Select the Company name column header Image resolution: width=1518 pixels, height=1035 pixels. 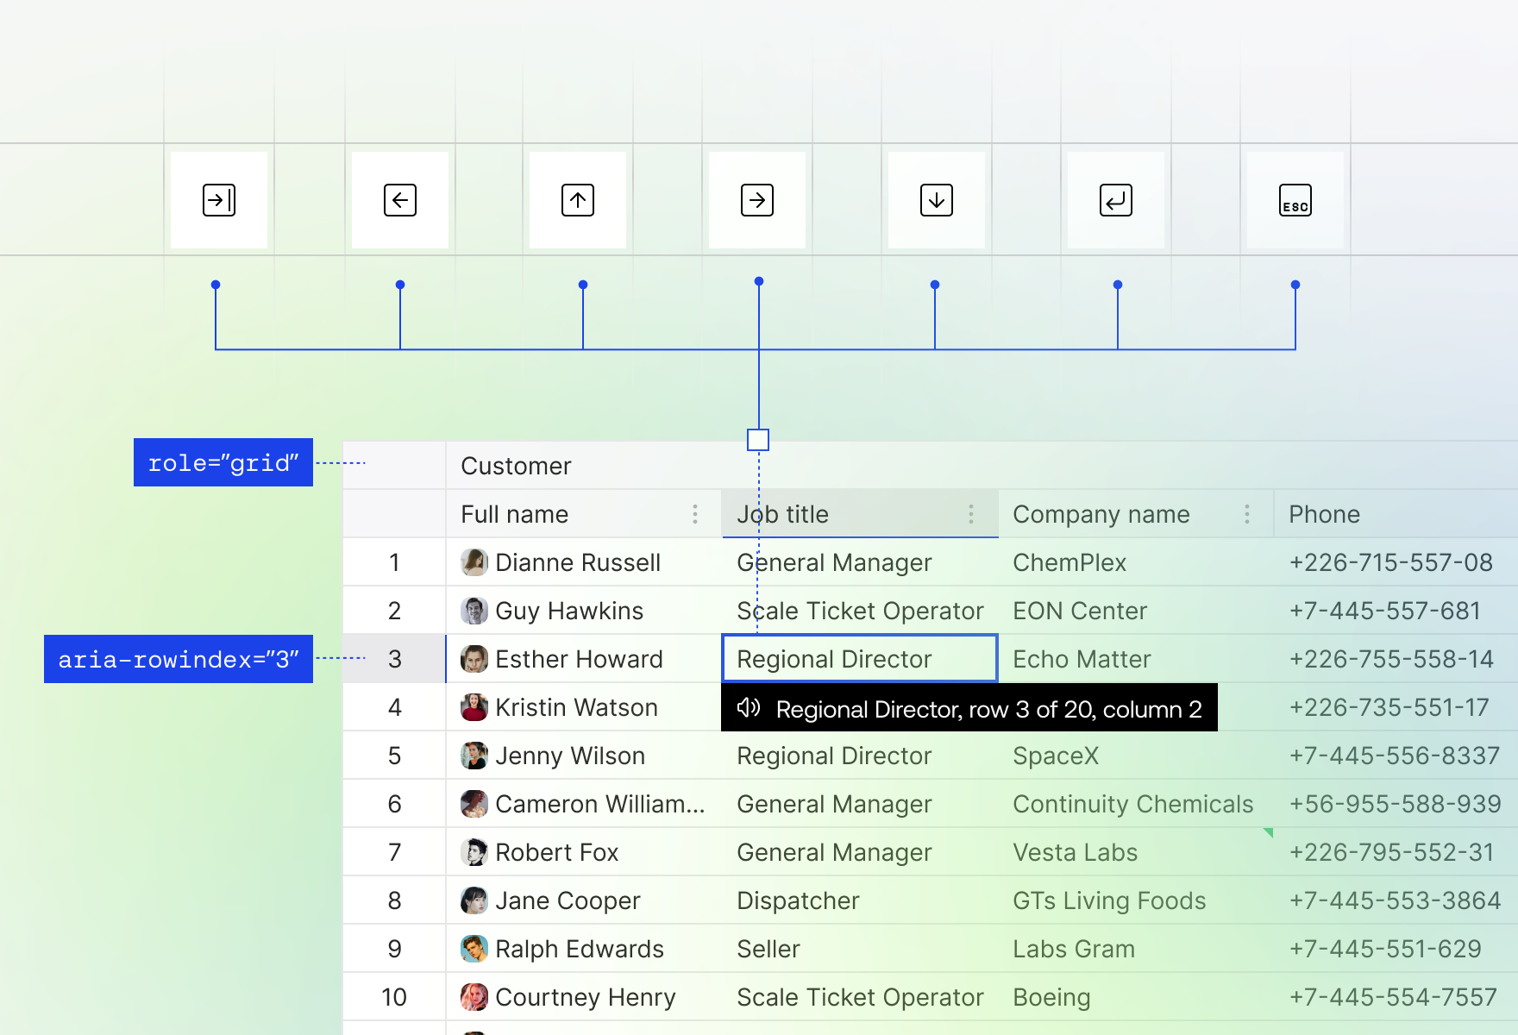(1136, 514)
